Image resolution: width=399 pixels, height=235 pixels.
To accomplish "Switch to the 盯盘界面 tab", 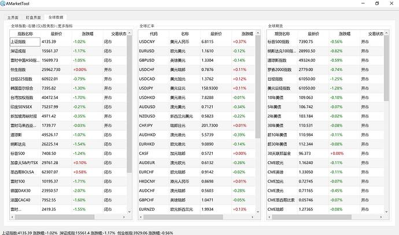I will click(x=33, y=17).
